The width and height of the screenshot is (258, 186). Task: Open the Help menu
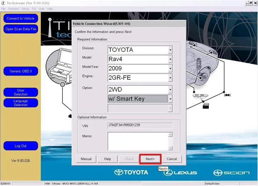point(50,9)
